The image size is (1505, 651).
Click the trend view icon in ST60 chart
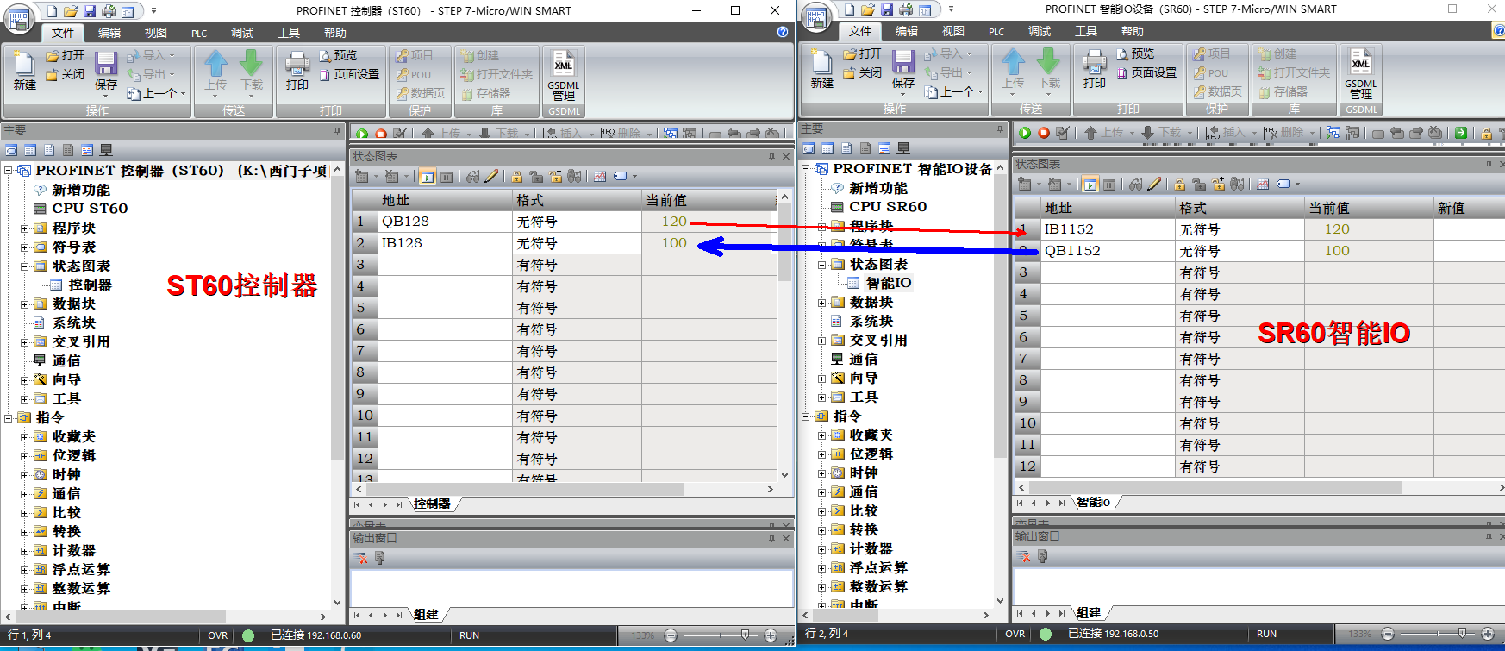(600, 176)
